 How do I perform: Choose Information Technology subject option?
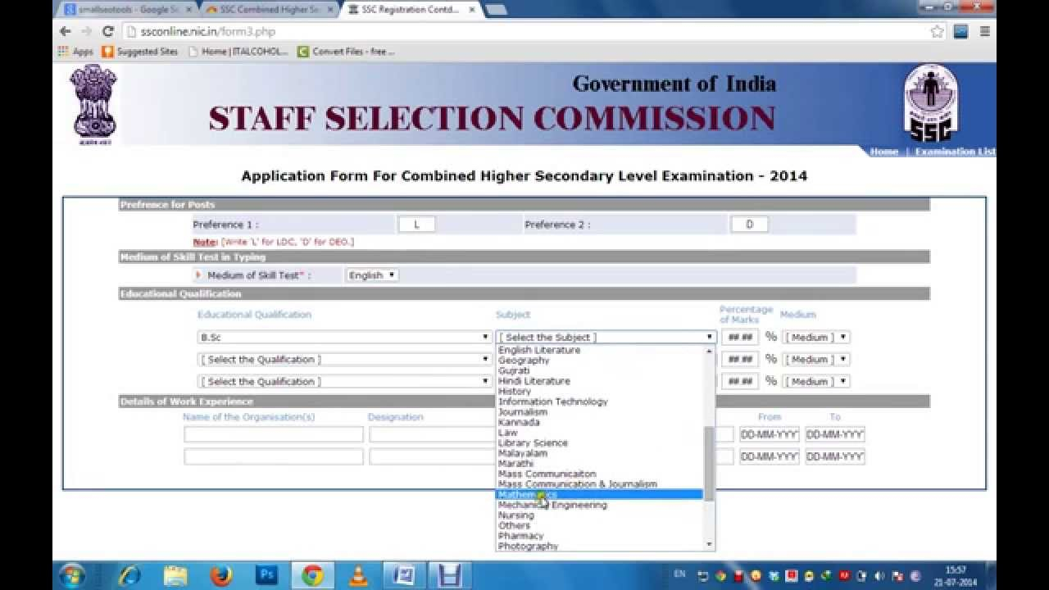[553, 402]
